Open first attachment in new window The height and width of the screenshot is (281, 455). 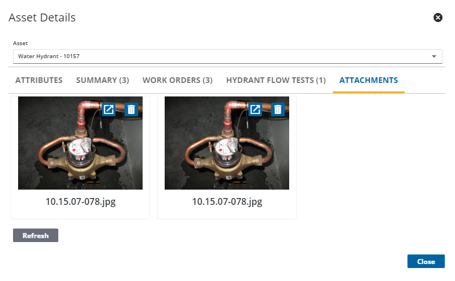click(109, 109)
